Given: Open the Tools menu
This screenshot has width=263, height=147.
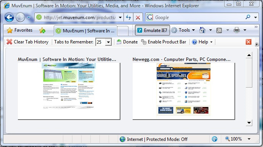Looking at the screenshot, I should [x=183, y=30].
